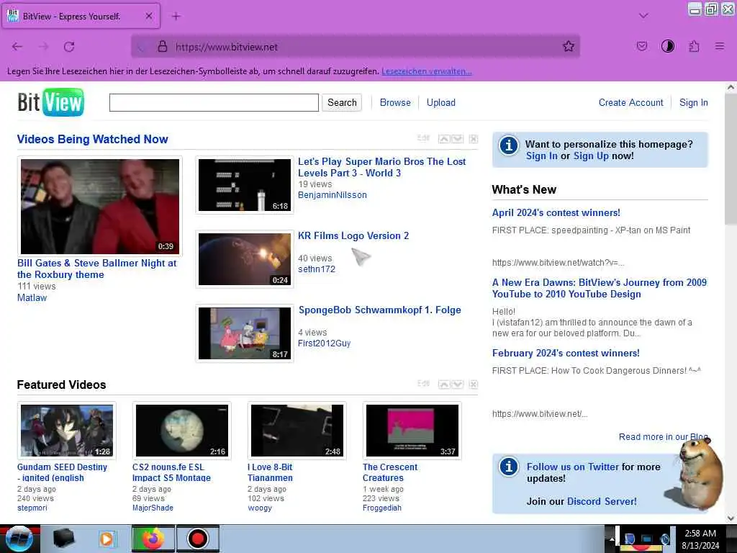The height and width of the screenshot is (553, 737).
Task: Click the info icon in Twitter box
Action: 509,467
